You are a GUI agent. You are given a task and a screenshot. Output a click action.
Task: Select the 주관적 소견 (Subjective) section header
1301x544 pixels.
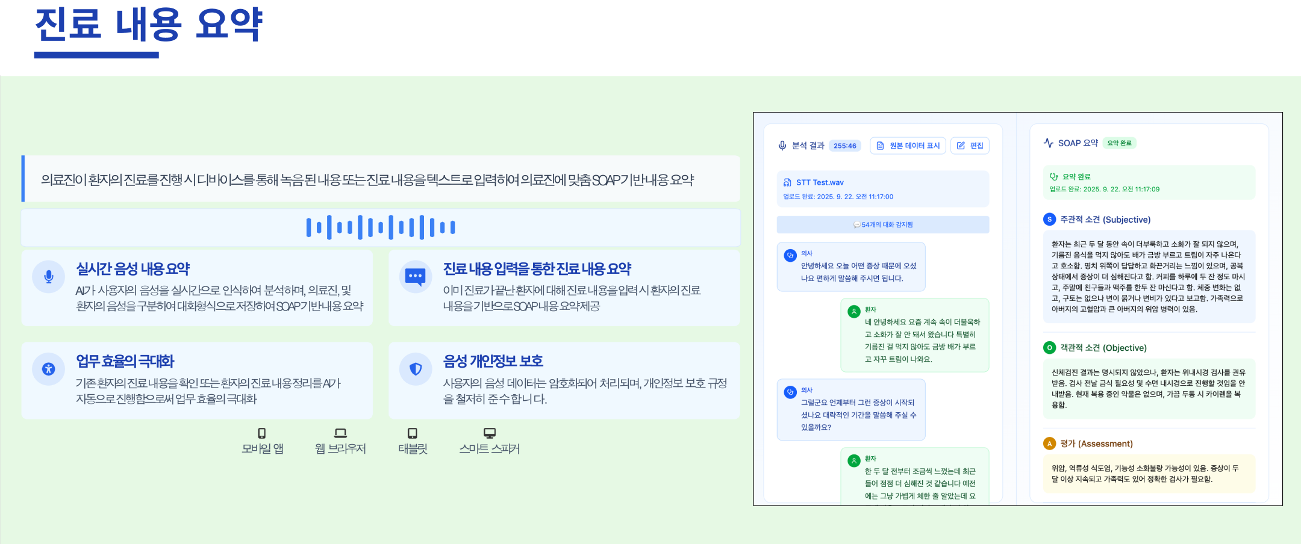pos(1105,220)
